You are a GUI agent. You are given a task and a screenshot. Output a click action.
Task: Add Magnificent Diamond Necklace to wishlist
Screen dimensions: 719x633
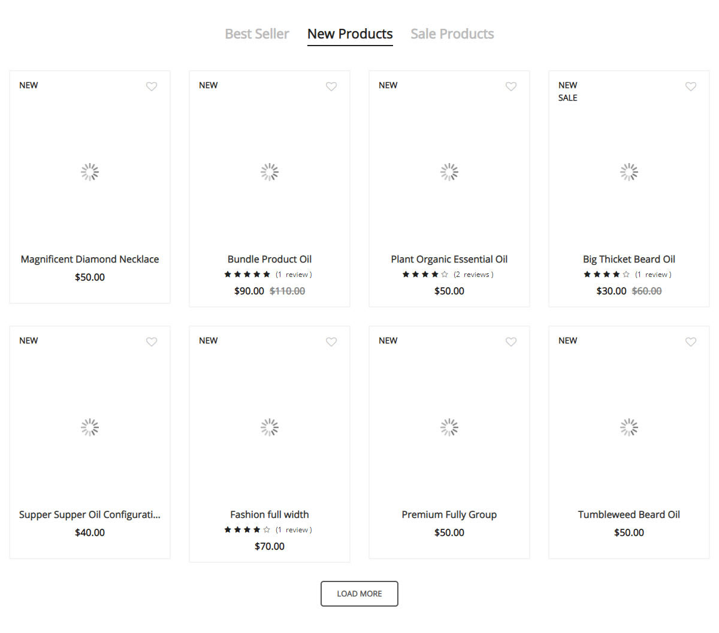[152, 86]
